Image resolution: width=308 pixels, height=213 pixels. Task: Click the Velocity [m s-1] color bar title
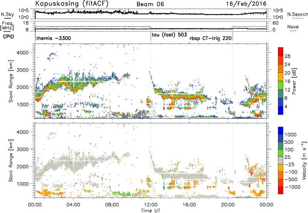304,160
